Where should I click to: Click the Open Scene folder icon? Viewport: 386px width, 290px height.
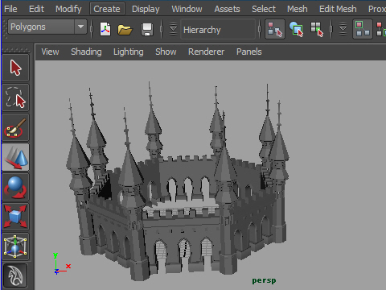click(125, 30)
